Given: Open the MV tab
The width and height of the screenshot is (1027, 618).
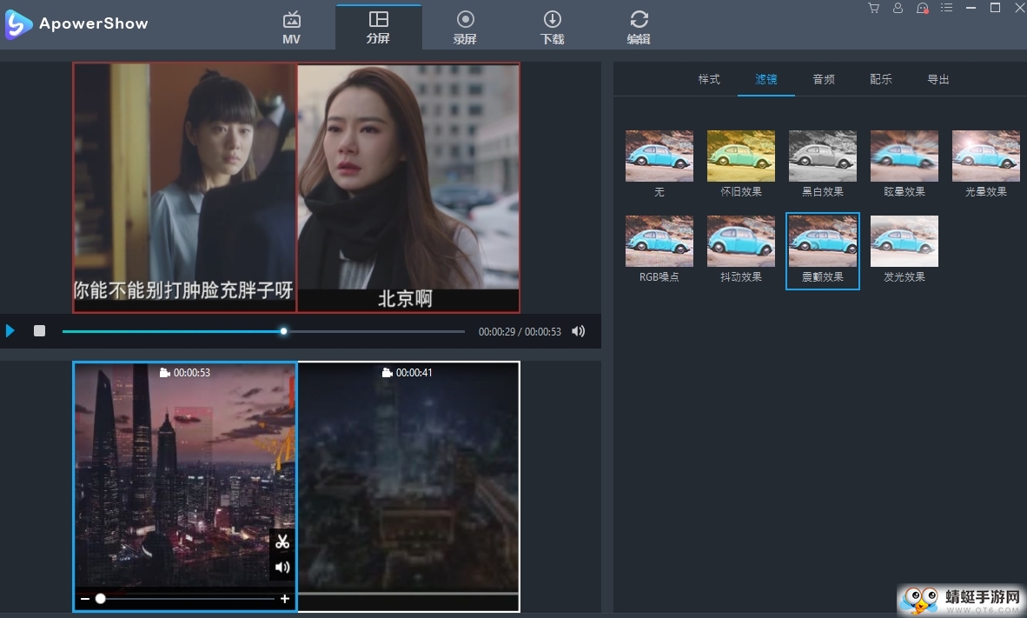Looking at the screenshot, I should click(291, 28).
